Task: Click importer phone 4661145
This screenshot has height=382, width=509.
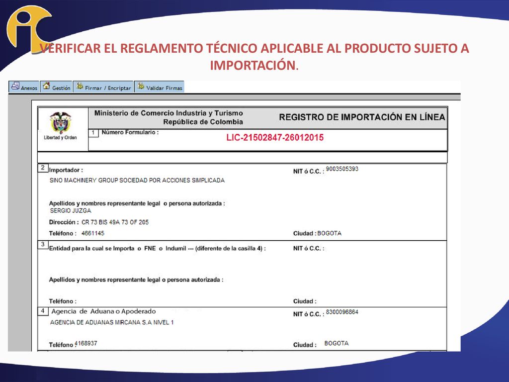Action: tap(93, 233)
